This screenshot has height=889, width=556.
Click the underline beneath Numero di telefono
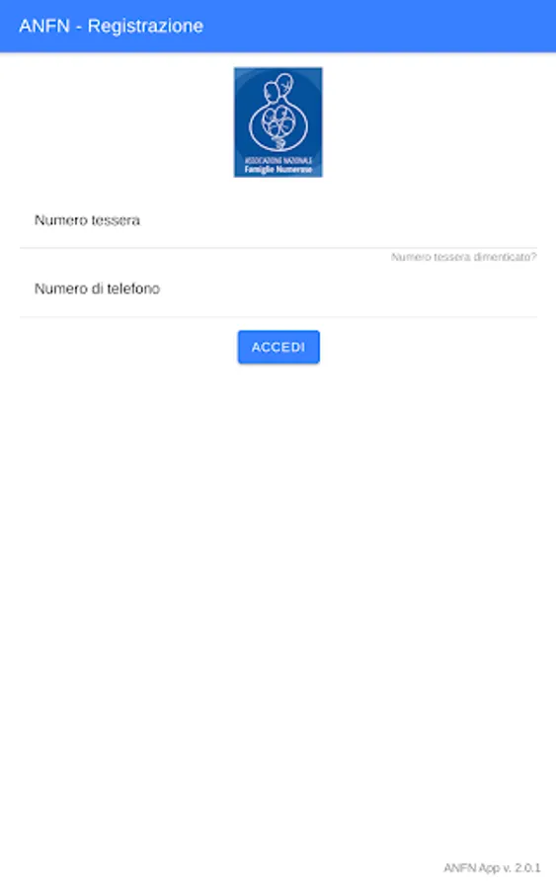tap(278, 316)
